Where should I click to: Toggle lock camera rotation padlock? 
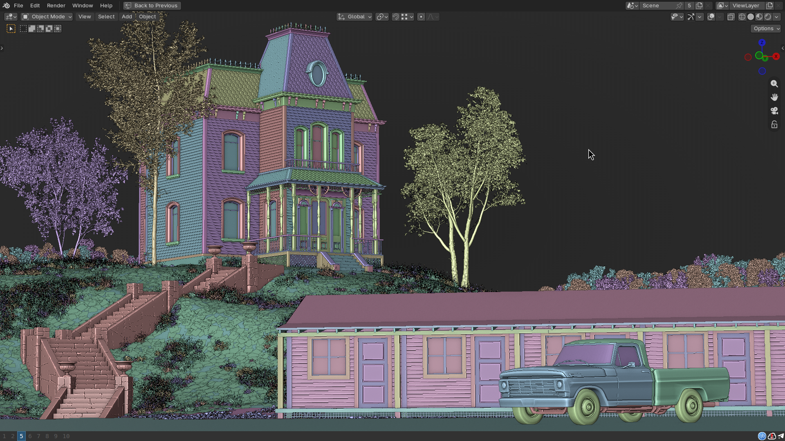pos(774,125)
